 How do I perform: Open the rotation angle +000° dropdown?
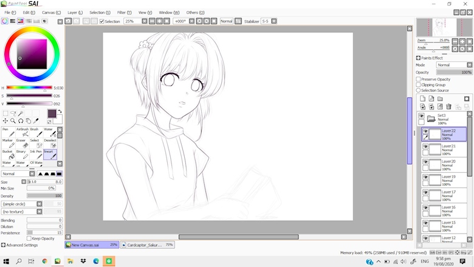pos(191,21)
